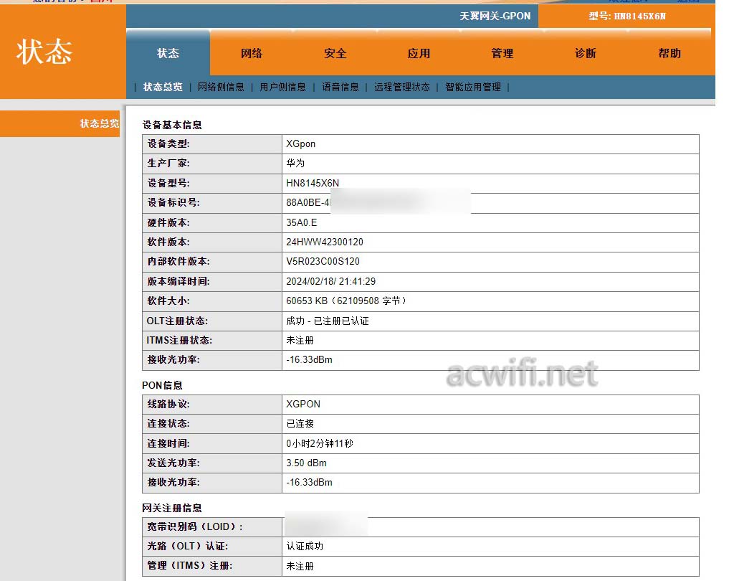The image size is (729, 581).
Task: Click the PON信息 section heading
Action: [162, 385]
